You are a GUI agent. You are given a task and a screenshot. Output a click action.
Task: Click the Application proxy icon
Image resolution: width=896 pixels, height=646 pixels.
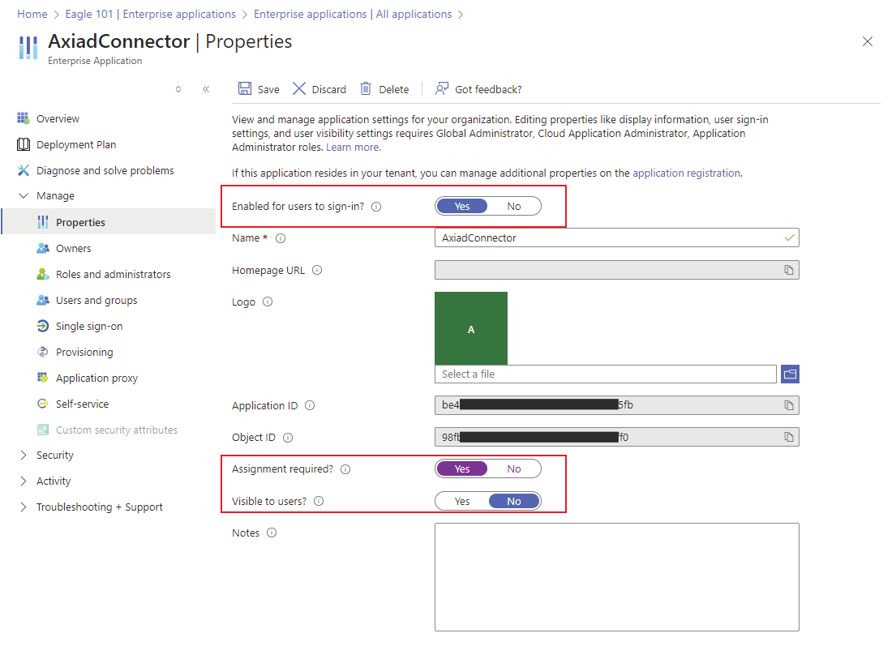point(43,378)
